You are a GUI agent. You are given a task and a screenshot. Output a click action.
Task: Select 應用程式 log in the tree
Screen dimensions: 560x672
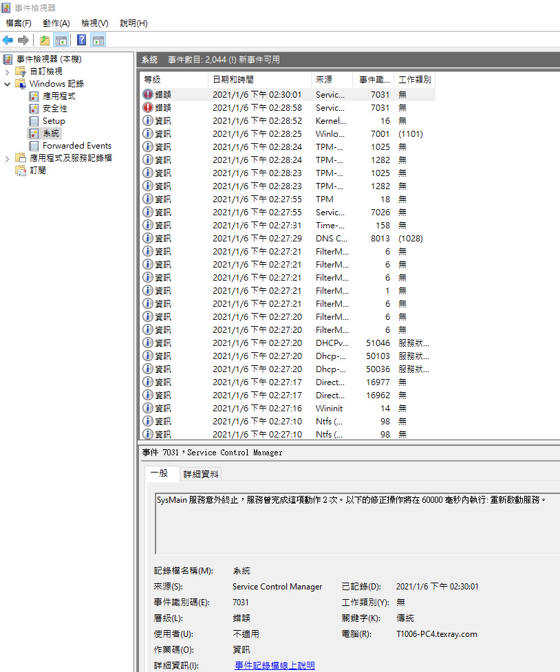[x=58, y=96]
